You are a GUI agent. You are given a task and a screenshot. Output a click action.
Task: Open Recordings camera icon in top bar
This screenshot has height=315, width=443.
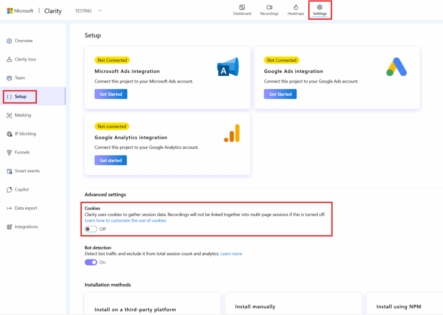click(269, 7)
